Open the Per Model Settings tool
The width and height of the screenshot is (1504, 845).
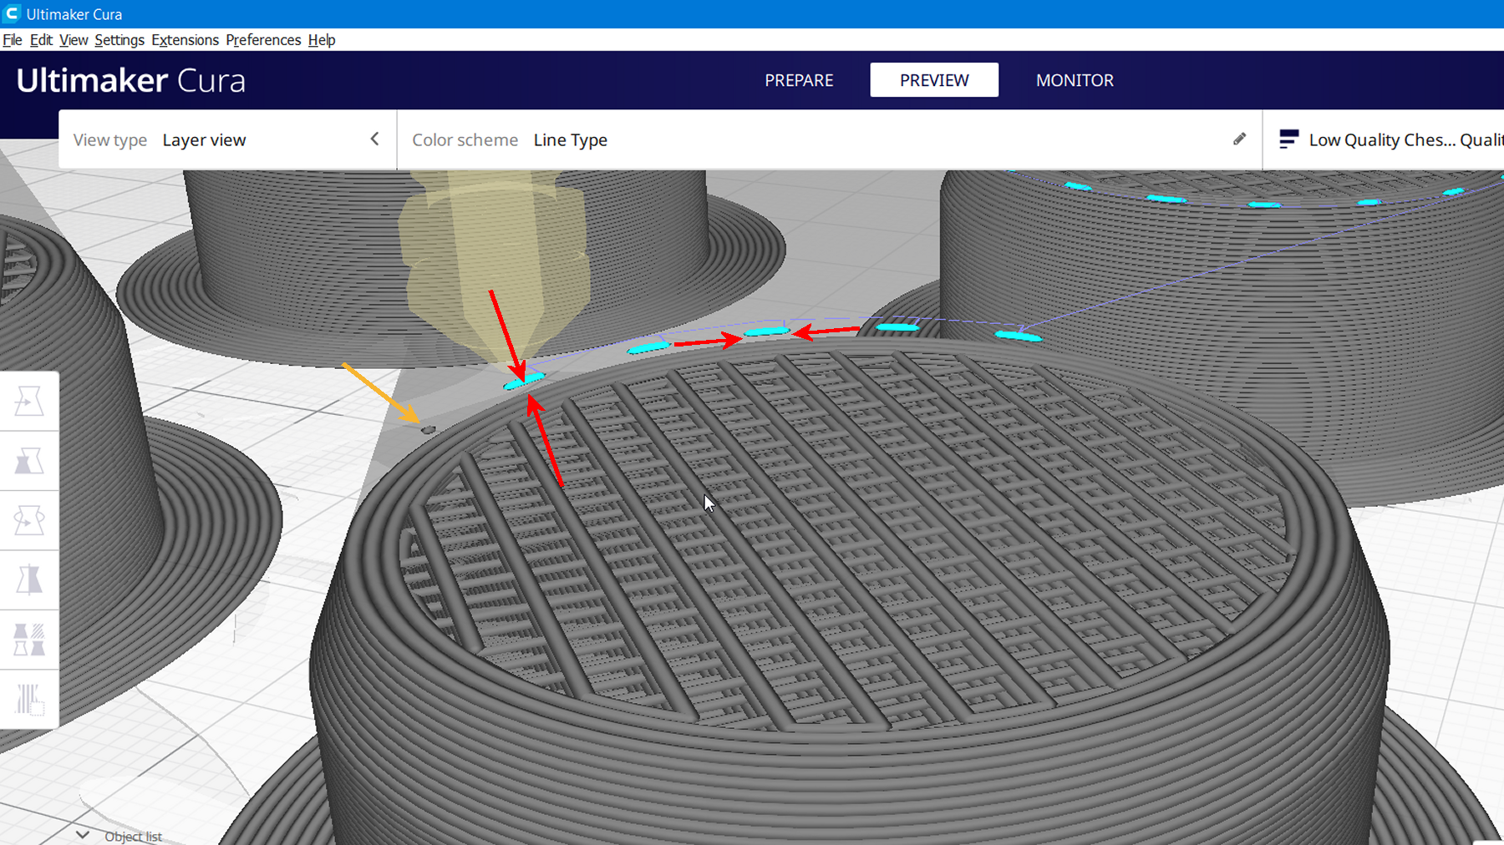pyautogui.click(x=29, y=640)
